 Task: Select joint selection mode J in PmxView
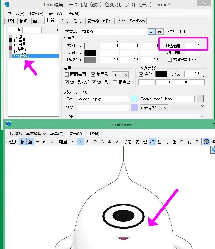coord(52,142)
